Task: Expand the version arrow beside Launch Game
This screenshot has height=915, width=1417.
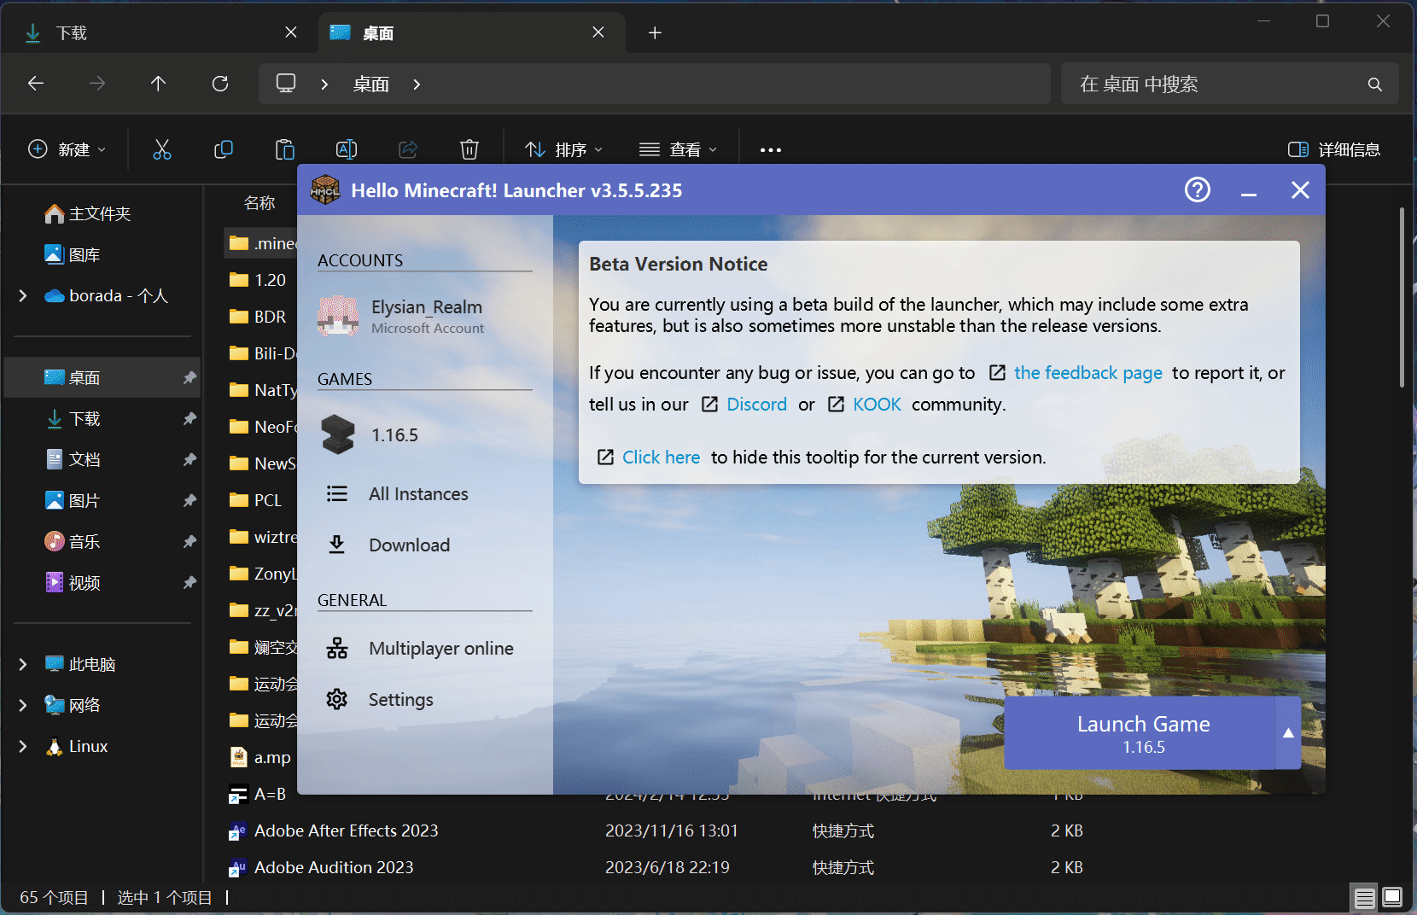Action: point(1288,733)
